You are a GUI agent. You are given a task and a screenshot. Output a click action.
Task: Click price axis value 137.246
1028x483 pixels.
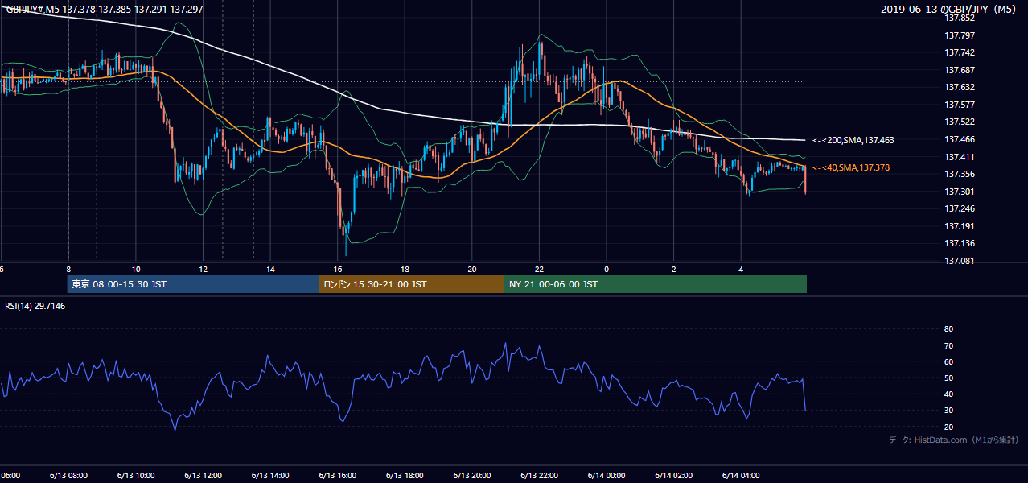click(959, 208)
